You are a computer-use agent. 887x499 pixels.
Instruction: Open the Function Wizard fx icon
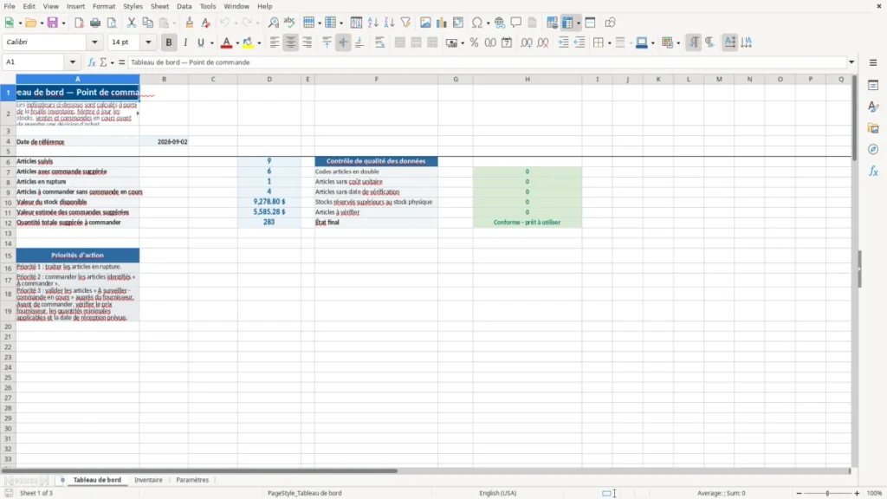92,62
